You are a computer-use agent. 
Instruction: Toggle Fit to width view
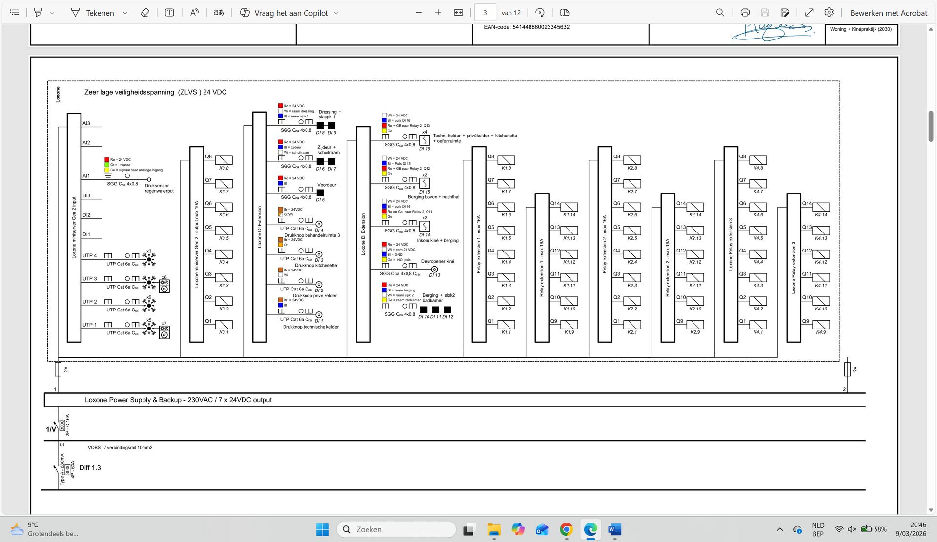[458, 13]
